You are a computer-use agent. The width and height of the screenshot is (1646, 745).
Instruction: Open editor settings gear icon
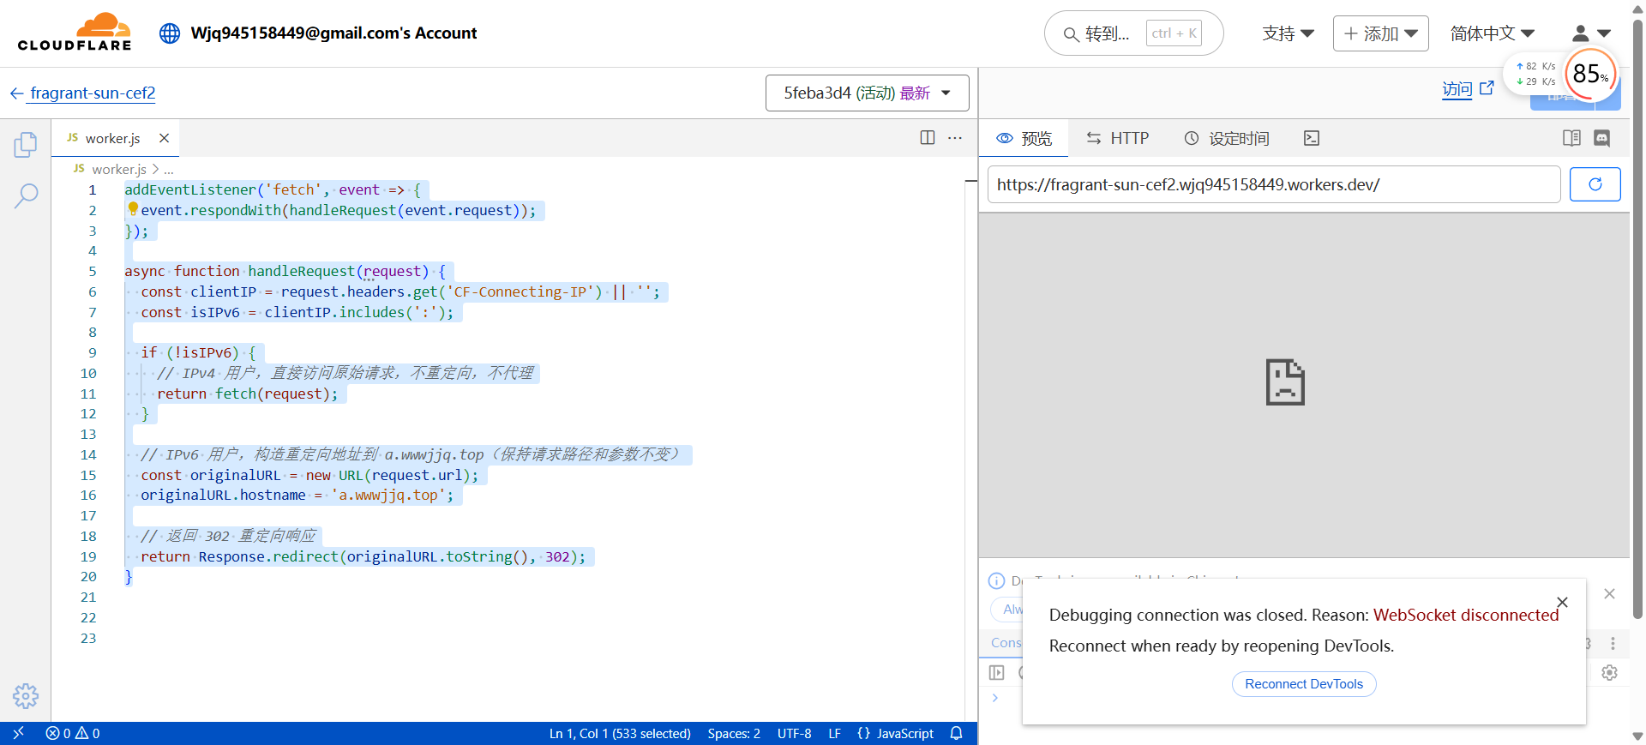tap(26, 696)
